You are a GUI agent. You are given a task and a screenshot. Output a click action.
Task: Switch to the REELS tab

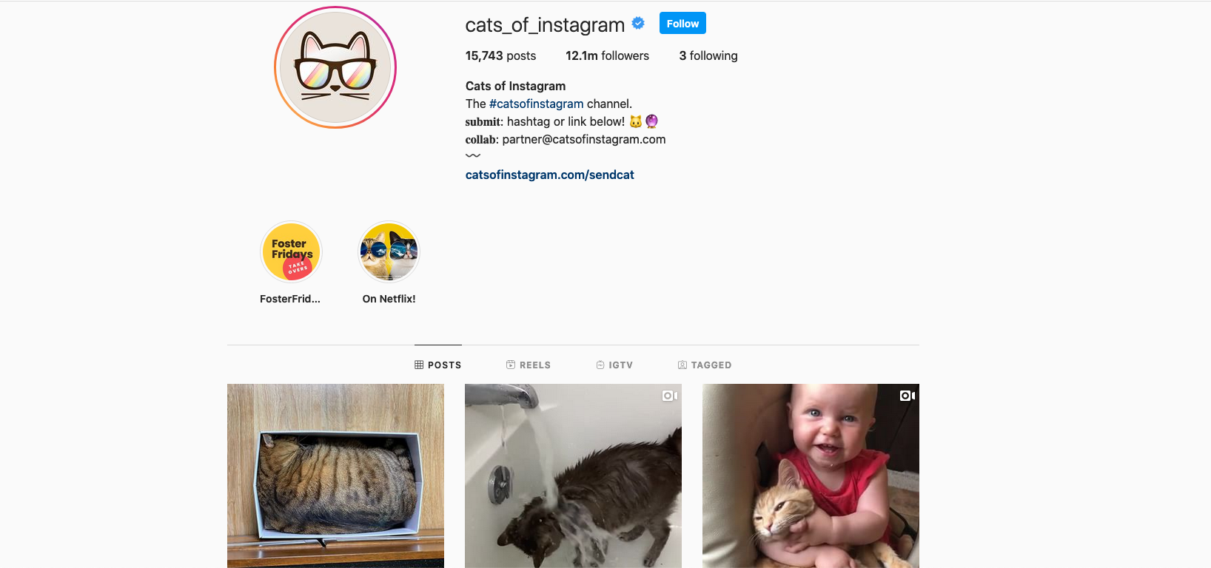coord(529,365)
